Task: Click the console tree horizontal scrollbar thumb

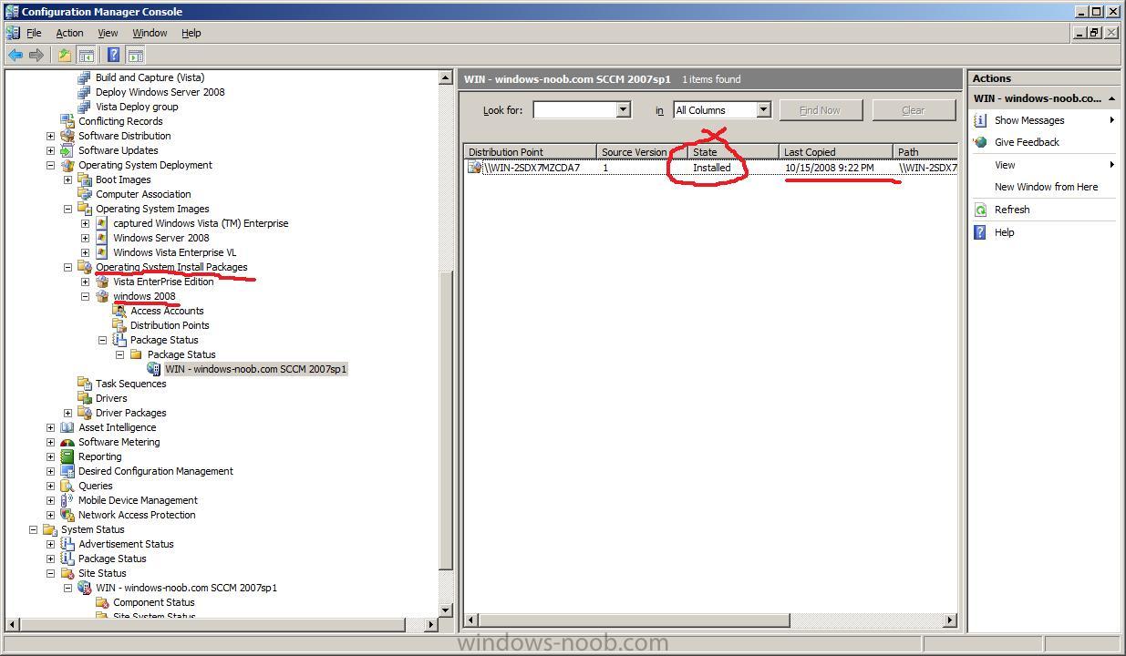Action: point(211,624)
